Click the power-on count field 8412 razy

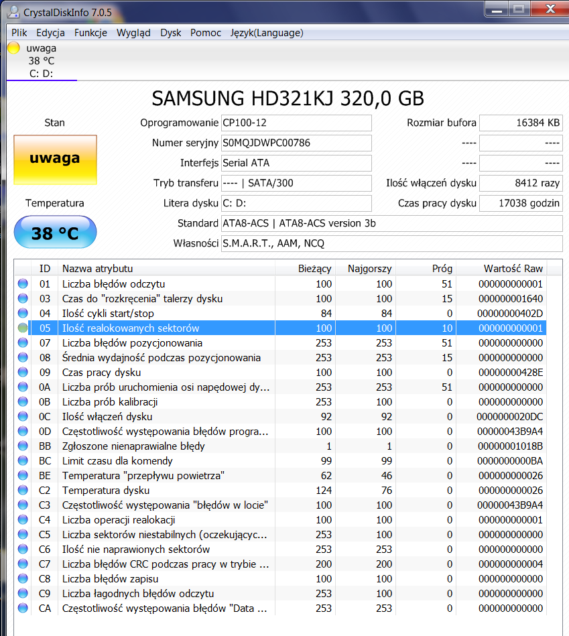[521, 183]
